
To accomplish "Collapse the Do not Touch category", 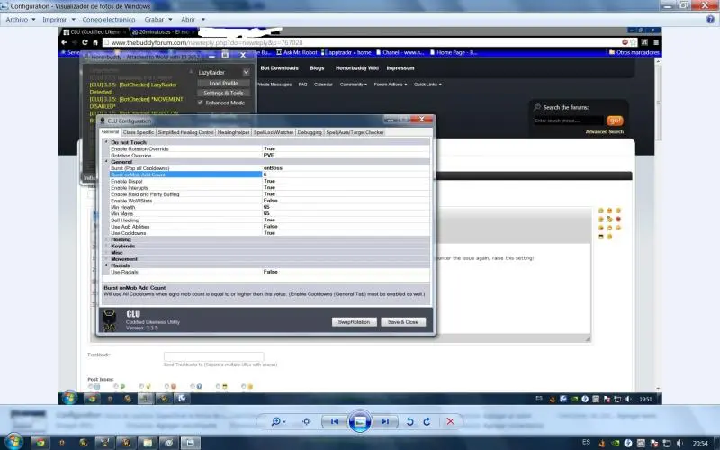I will point(106,142).
